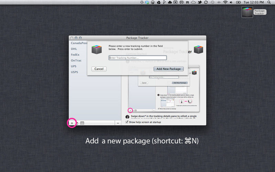Image resolution: width=275 pixels, height=172 pixels.
Task: Open the Dropbox menu bar icon
Action: pyautogui.click(x=147, y=2)
